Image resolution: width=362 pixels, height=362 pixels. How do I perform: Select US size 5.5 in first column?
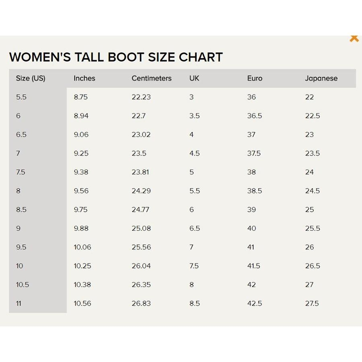21,97
